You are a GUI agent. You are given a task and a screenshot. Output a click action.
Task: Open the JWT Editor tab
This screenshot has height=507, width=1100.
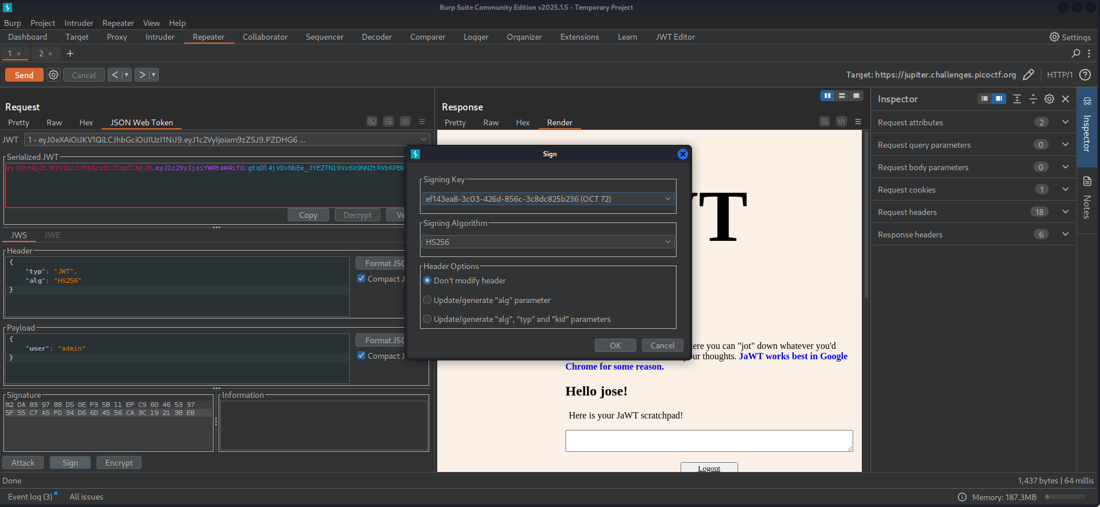click(x=675, y=37)
